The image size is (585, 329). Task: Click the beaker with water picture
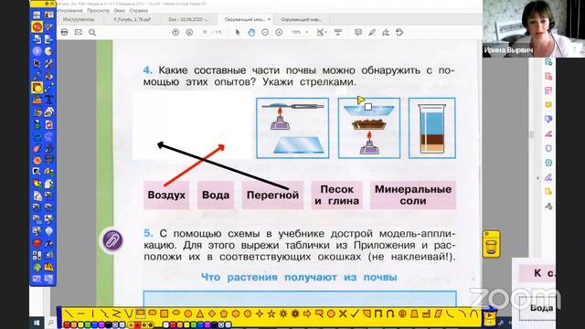(432, 128)
